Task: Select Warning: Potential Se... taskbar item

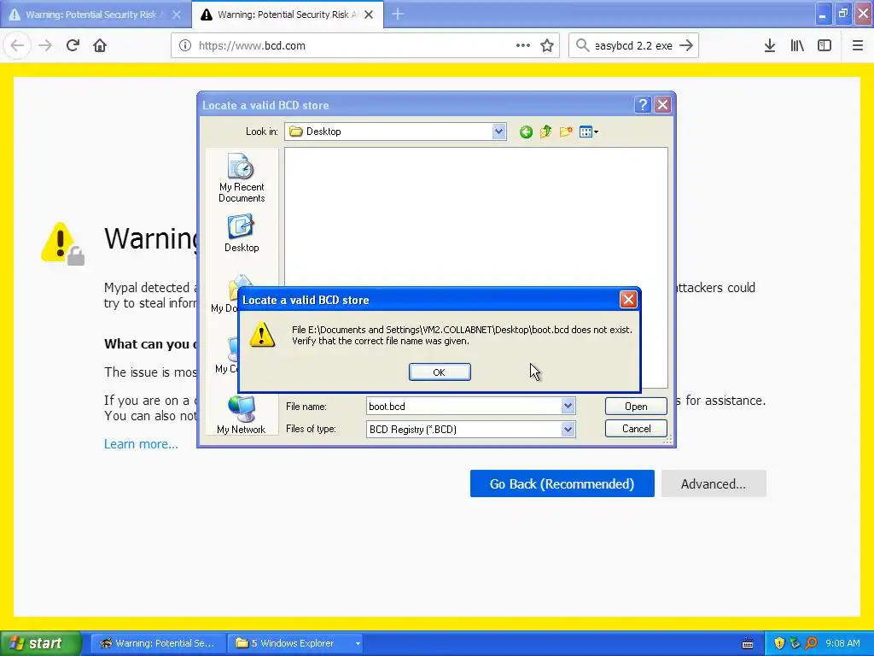Action: pos(158,643)
